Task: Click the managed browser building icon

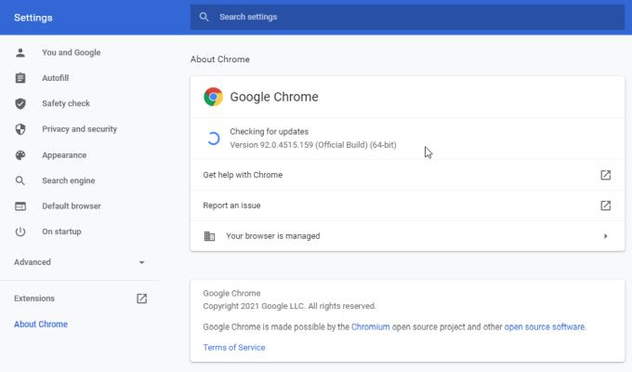Action: (209, 236)
